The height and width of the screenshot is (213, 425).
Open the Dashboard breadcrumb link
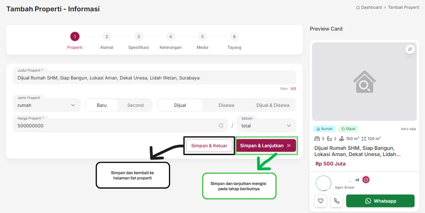[371, 7]
